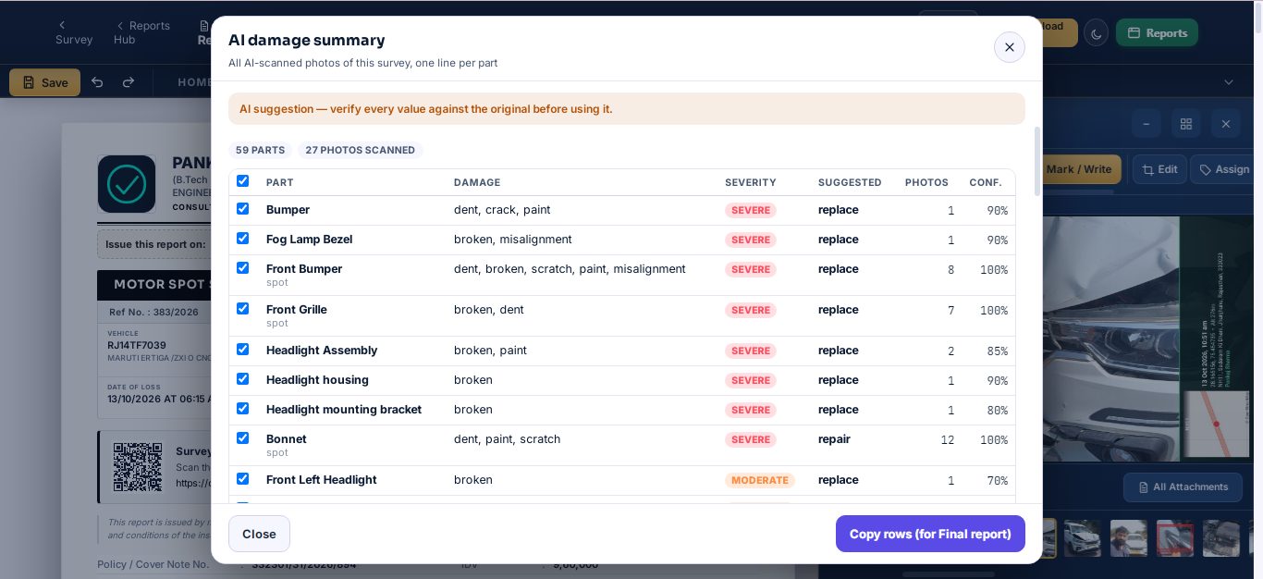Image resolution: width=1263 pixels, height=579 pixels.
Task: Click the main damaged car photo in the viewer
Action: pos(1110,338)
